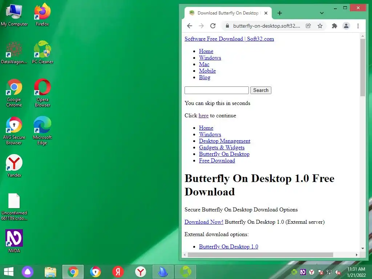
Task: Open File Explorer from taskbar
Action: tap(50, 272)
